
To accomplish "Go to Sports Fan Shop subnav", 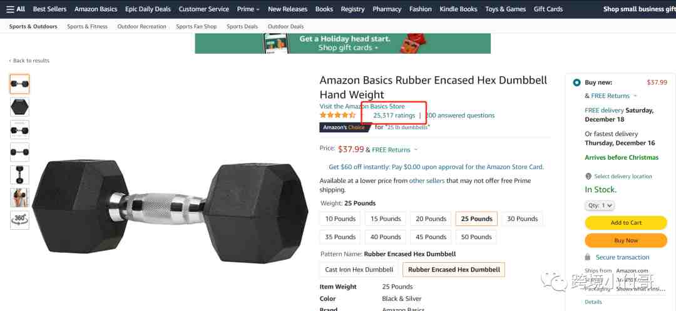I will coord(196,26).
